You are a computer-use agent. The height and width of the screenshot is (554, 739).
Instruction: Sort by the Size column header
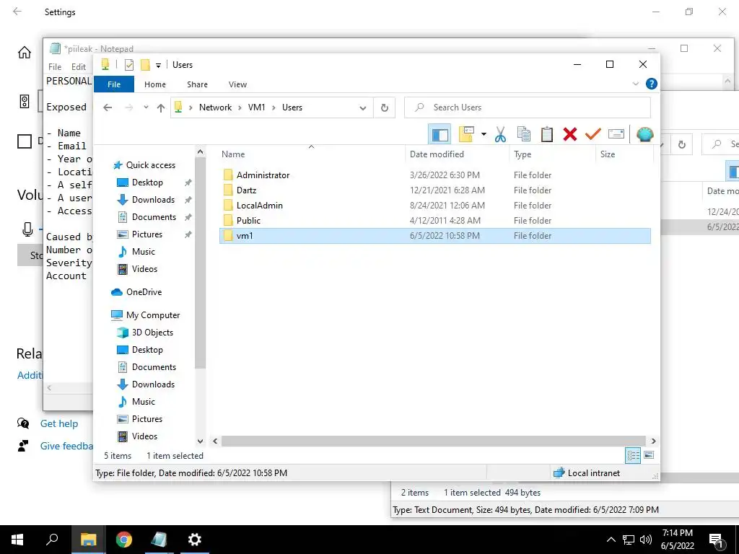pyautogui.click(x=624, y=154)
